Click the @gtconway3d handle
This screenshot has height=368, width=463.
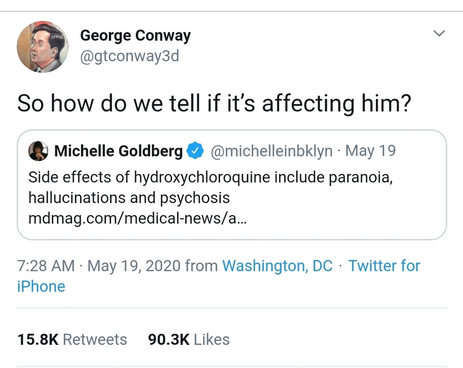click(x=129, y=56)
